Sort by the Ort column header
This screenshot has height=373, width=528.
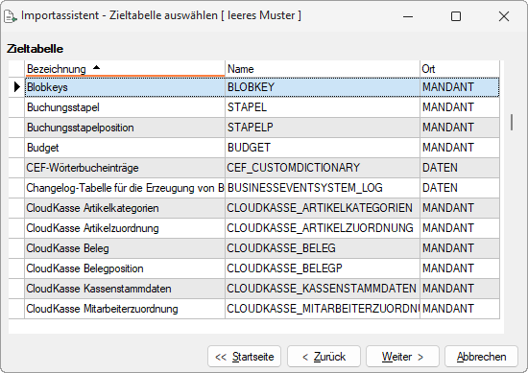(460, 69)
